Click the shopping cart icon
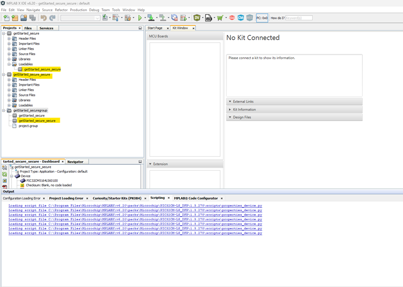The height and width of the screenshot is (287, 403). point(220,18)
